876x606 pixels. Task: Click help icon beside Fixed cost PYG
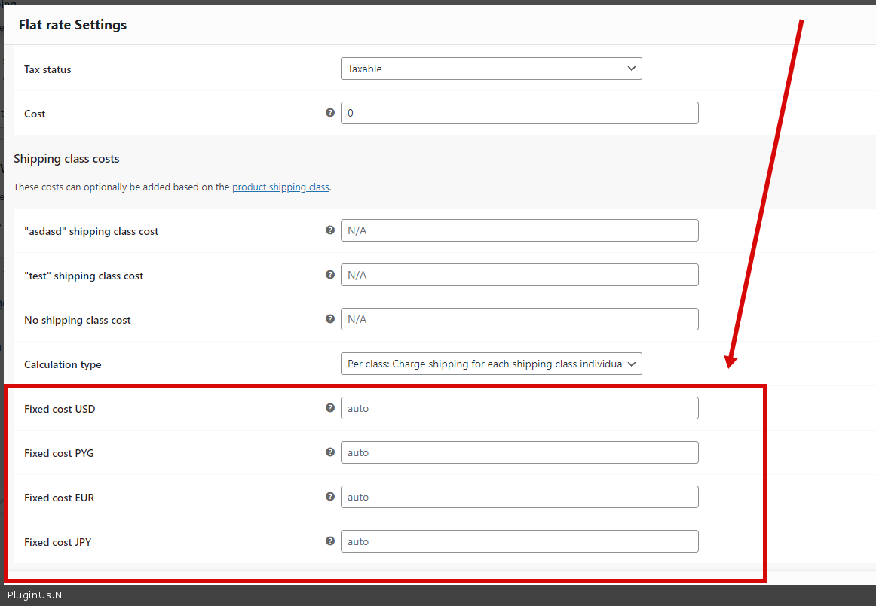[330, 452]
